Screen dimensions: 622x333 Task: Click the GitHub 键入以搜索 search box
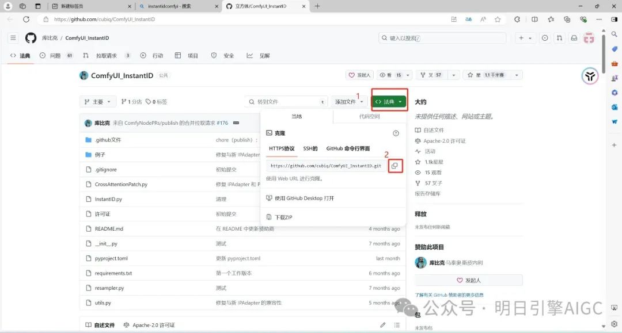442,38
